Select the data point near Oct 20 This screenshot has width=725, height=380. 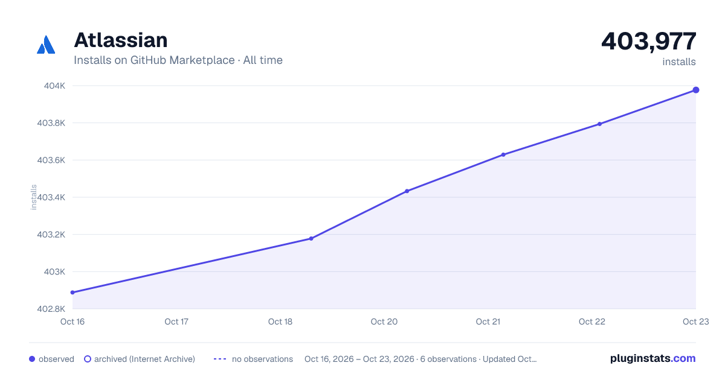tap(407, 191)
